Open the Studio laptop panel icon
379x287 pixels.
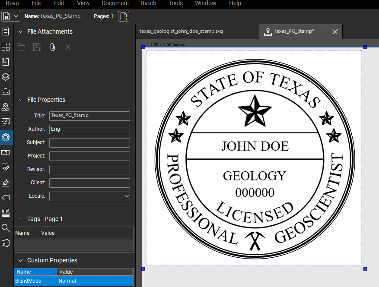tap(6, 213)
